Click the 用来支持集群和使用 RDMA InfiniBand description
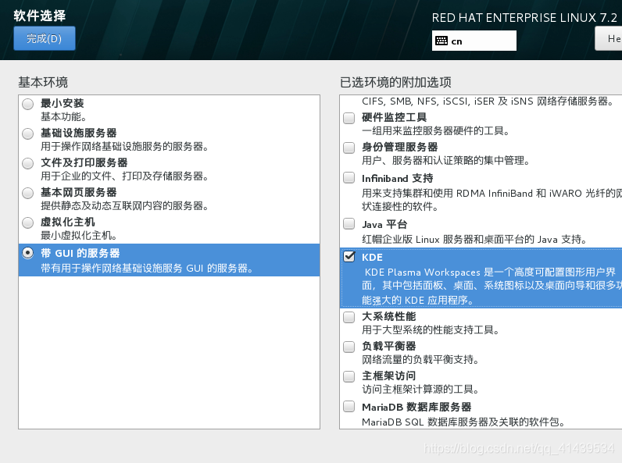The image size is (622, 463). 492,200
